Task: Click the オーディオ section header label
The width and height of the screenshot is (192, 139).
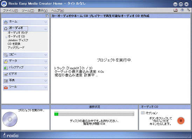Action: point(16,28)
